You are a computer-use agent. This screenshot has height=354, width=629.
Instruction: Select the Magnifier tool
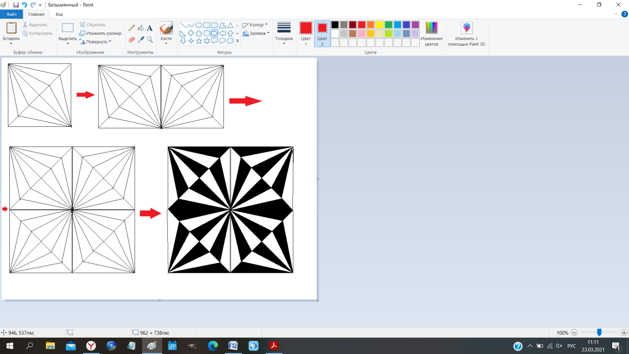tap(150, 40)
